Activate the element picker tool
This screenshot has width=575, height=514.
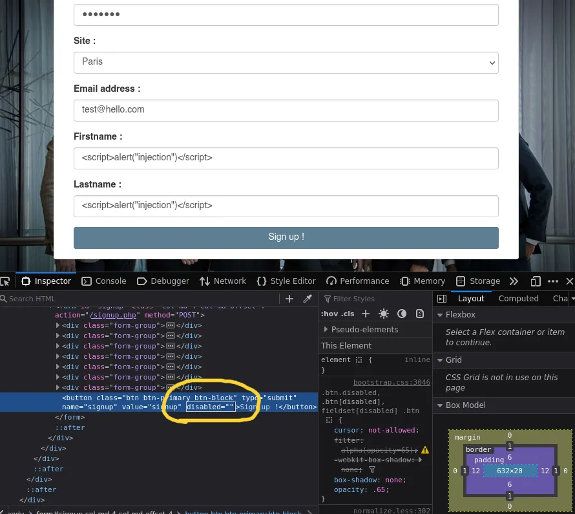[x=5, y=281]
